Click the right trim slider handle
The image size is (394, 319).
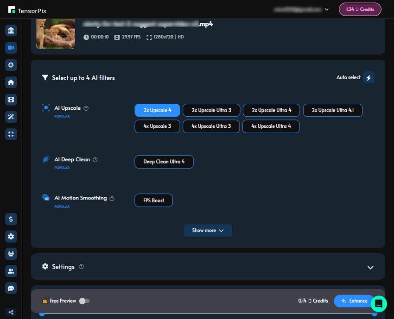[375, 314]
